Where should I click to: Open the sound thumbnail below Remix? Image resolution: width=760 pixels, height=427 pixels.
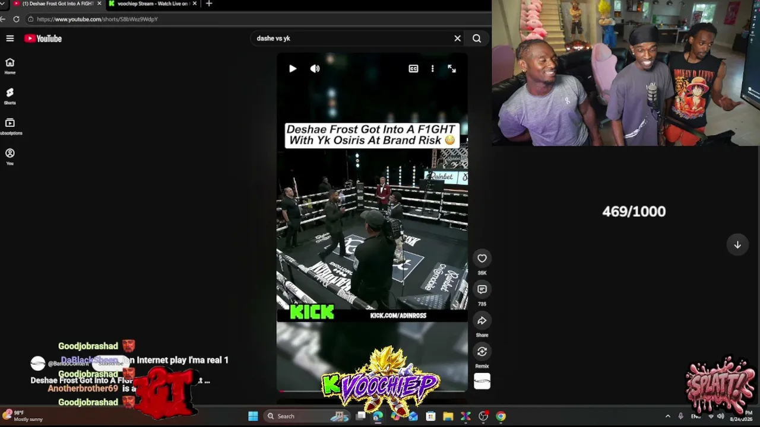pyautogui.click(x=482, y=381)
